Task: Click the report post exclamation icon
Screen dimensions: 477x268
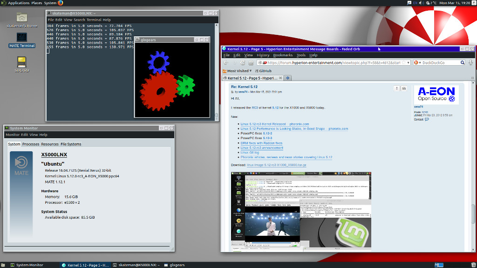Action: tap(397, 88)
